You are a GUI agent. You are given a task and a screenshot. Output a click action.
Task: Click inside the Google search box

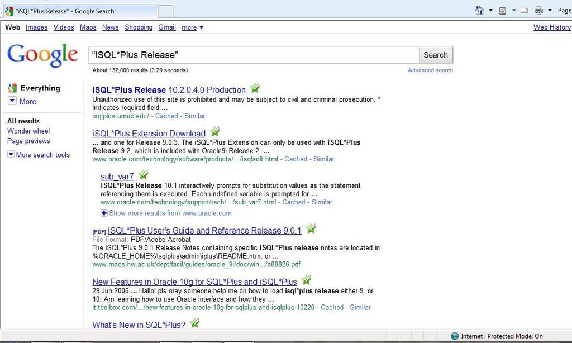pos(254,55)
